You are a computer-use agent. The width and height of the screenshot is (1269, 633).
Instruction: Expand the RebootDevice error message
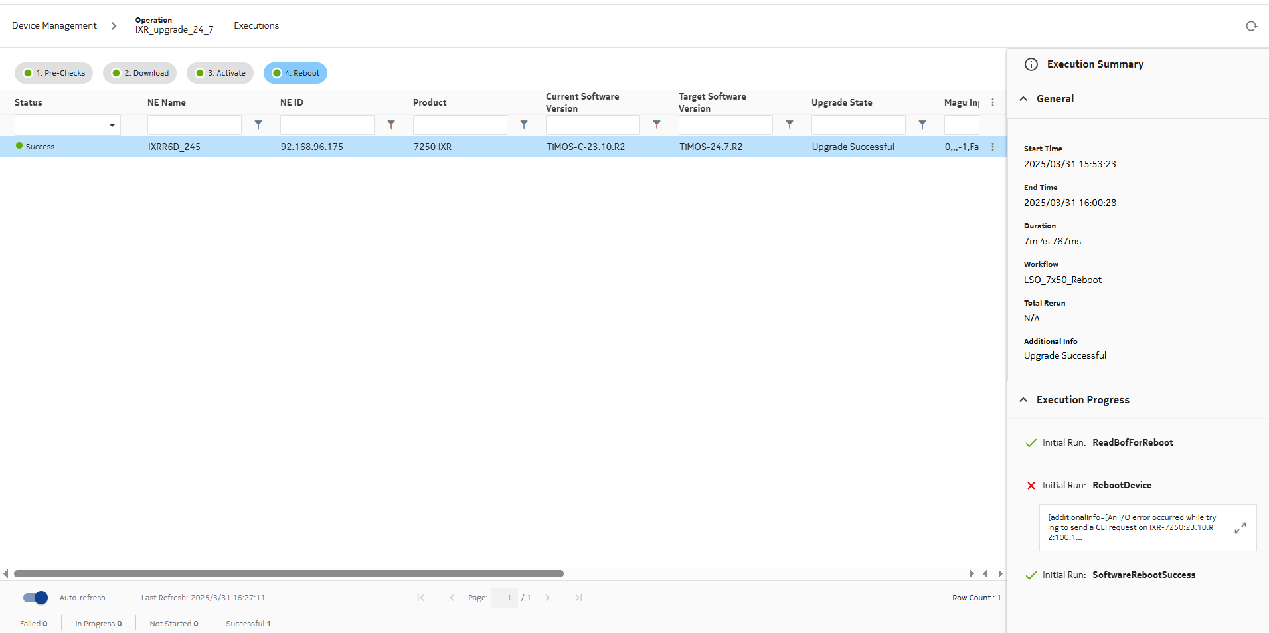pos(1240,528)
